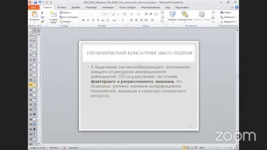Click the Find (Найти) binoculars button
The height and width of the screenshot is (150, 267).
point(226,12)
